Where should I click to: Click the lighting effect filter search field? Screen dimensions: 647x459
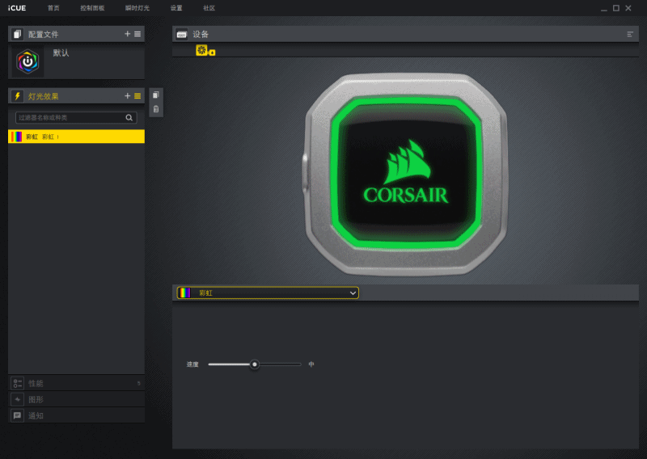tap(76, 117)
